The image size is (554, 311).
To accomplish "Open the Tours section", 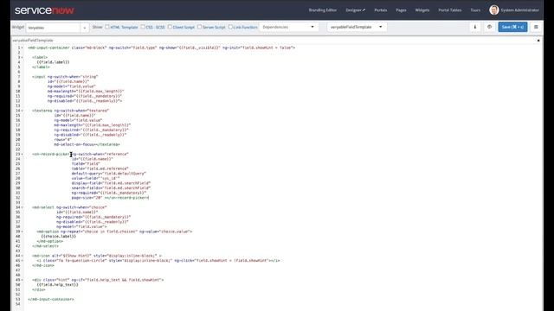I will [x=475, y=10].
